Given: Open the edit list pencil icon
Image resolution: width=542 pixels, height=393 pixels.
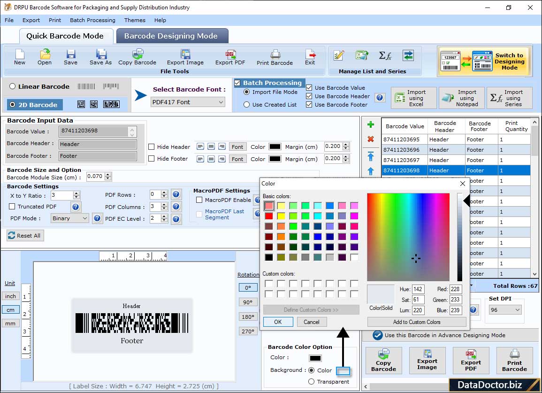Looking at the screenshot, I should pos(339,55).
